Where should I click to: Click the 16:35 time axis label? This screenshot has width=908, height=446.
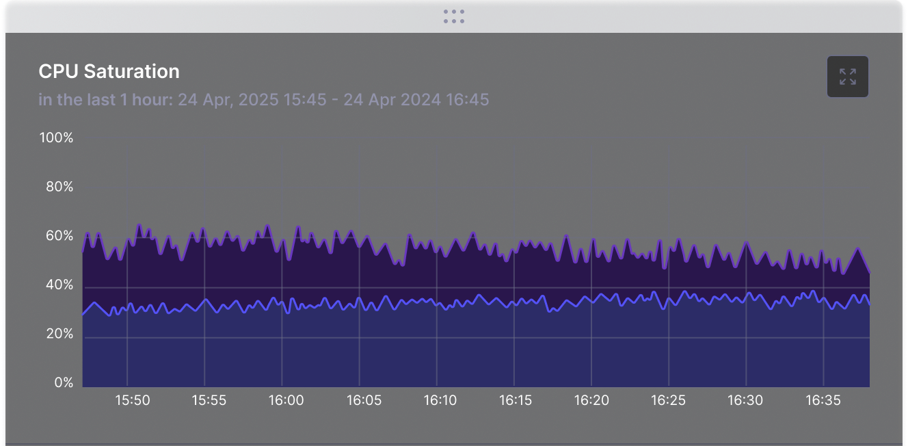[823, 401]
